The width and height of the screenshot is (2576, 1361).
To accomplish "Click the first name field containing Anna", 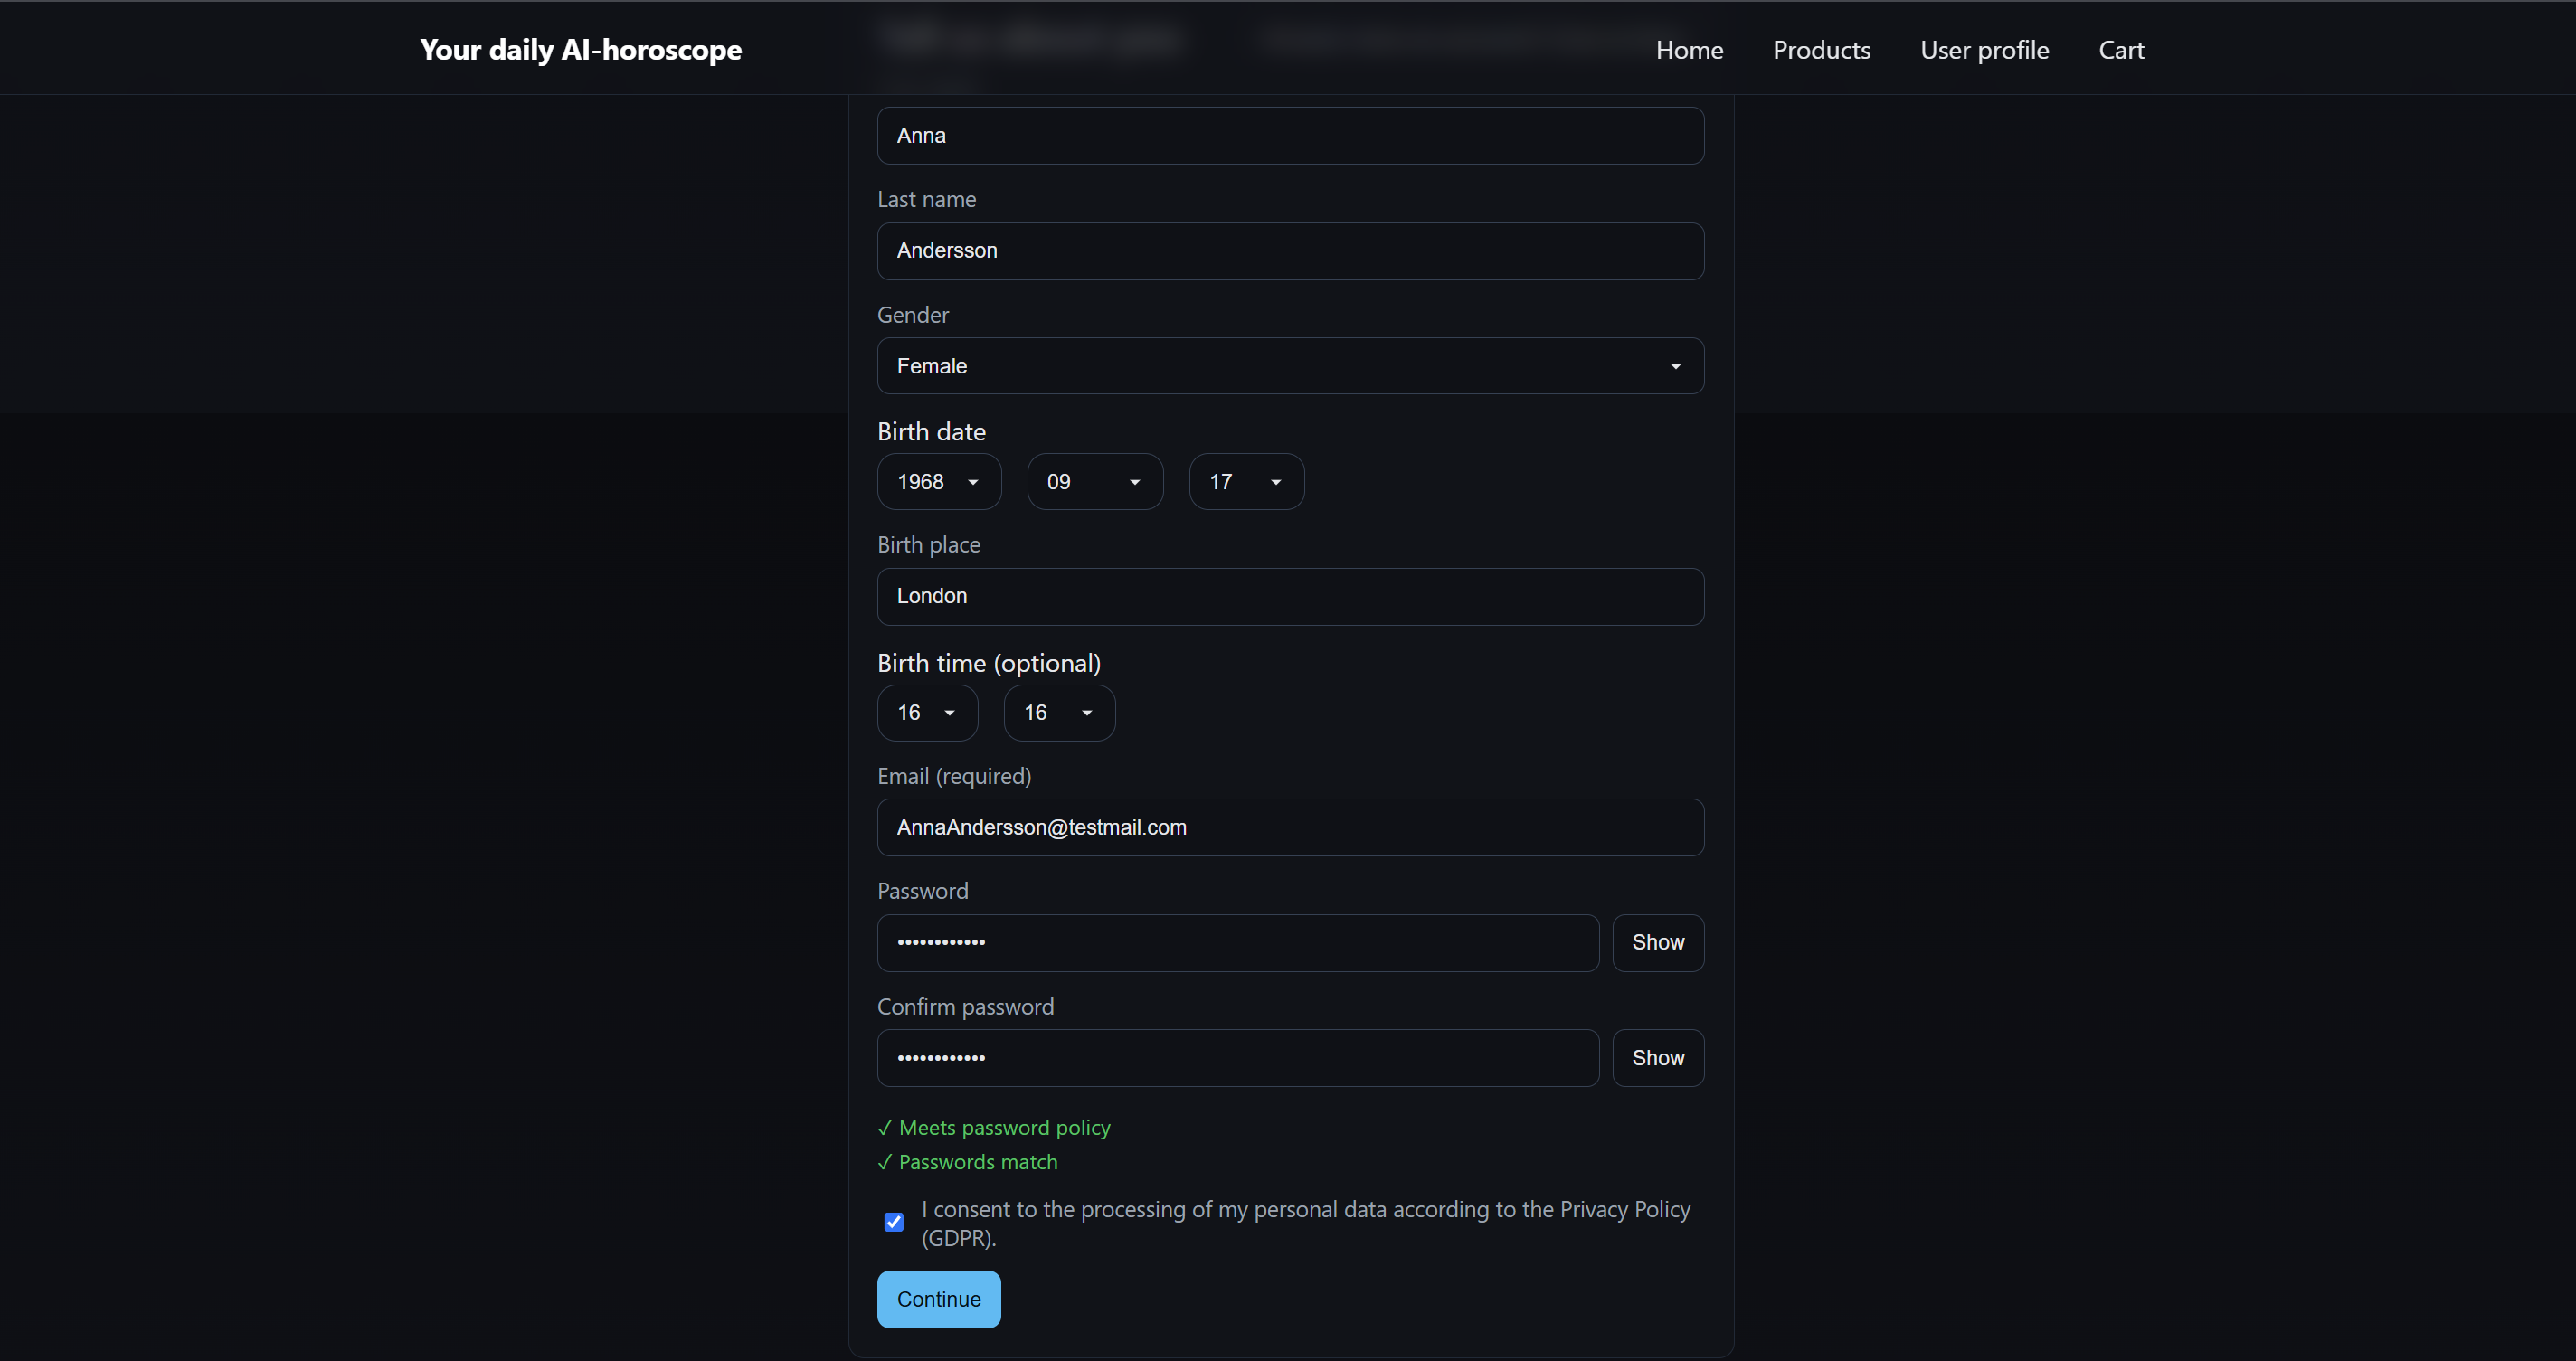I will (x=1289, y=136).
